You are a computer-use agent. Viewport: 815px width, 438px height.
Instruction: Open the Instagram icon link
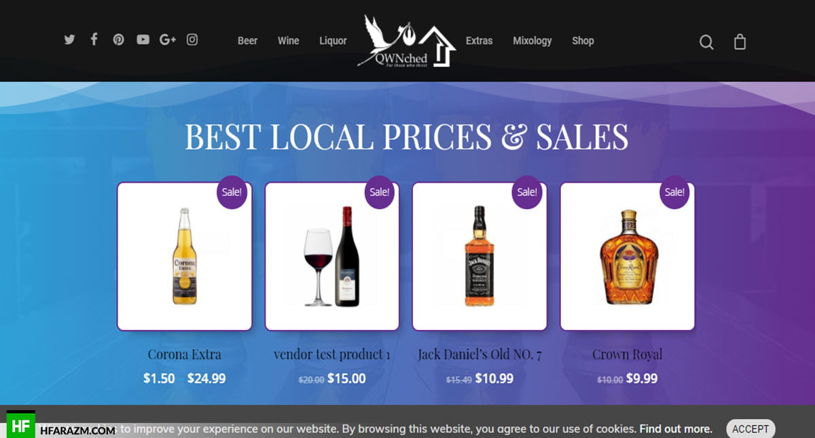point(192,39)
